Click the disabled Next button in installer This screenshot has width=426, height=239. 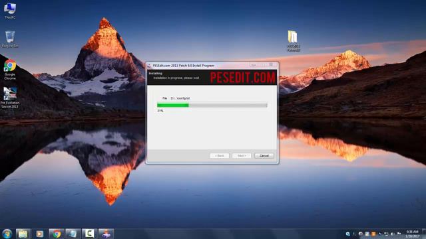[x=242, y=156]
